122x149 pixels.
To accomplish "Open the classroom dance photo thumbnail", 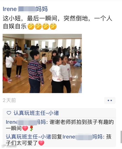I will point(42,63).
